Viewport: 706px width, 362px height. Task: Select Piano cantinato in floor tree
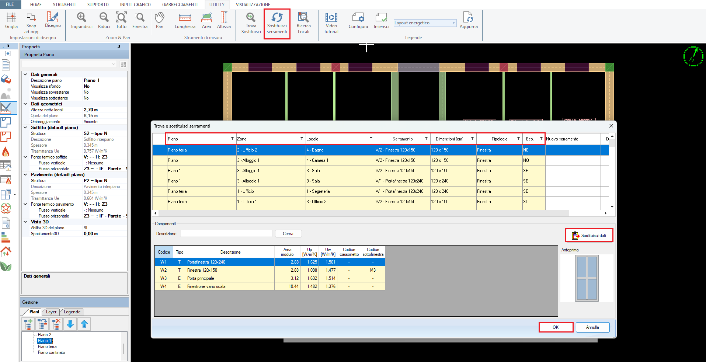click(51, 352)
